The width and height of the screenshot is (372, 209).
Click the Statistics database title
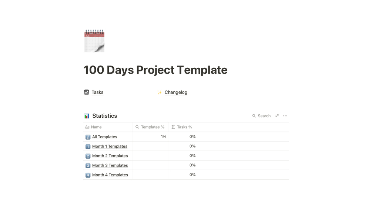(105, 116)
